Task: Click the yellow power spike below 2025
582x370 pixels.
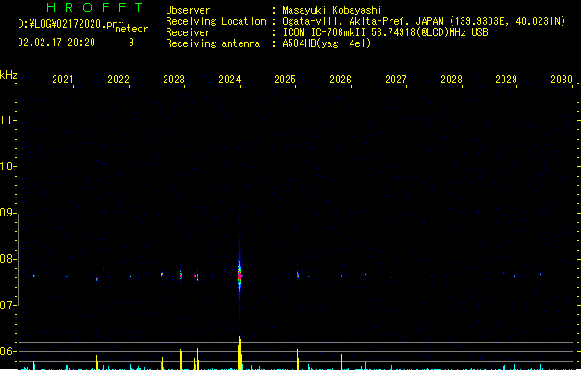Action: [x=298, y=359]
